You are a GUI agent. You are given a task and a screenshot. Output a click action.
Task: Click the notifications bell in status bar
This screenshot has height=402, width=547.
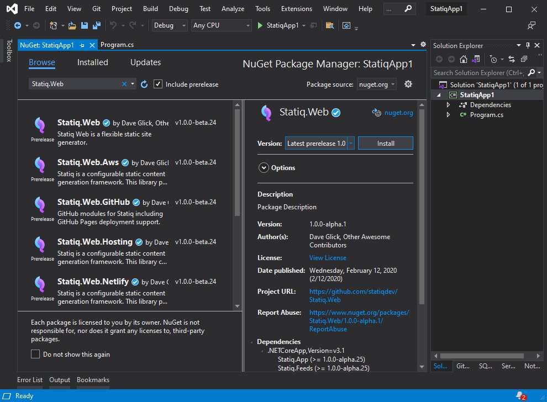pos(521,396)
